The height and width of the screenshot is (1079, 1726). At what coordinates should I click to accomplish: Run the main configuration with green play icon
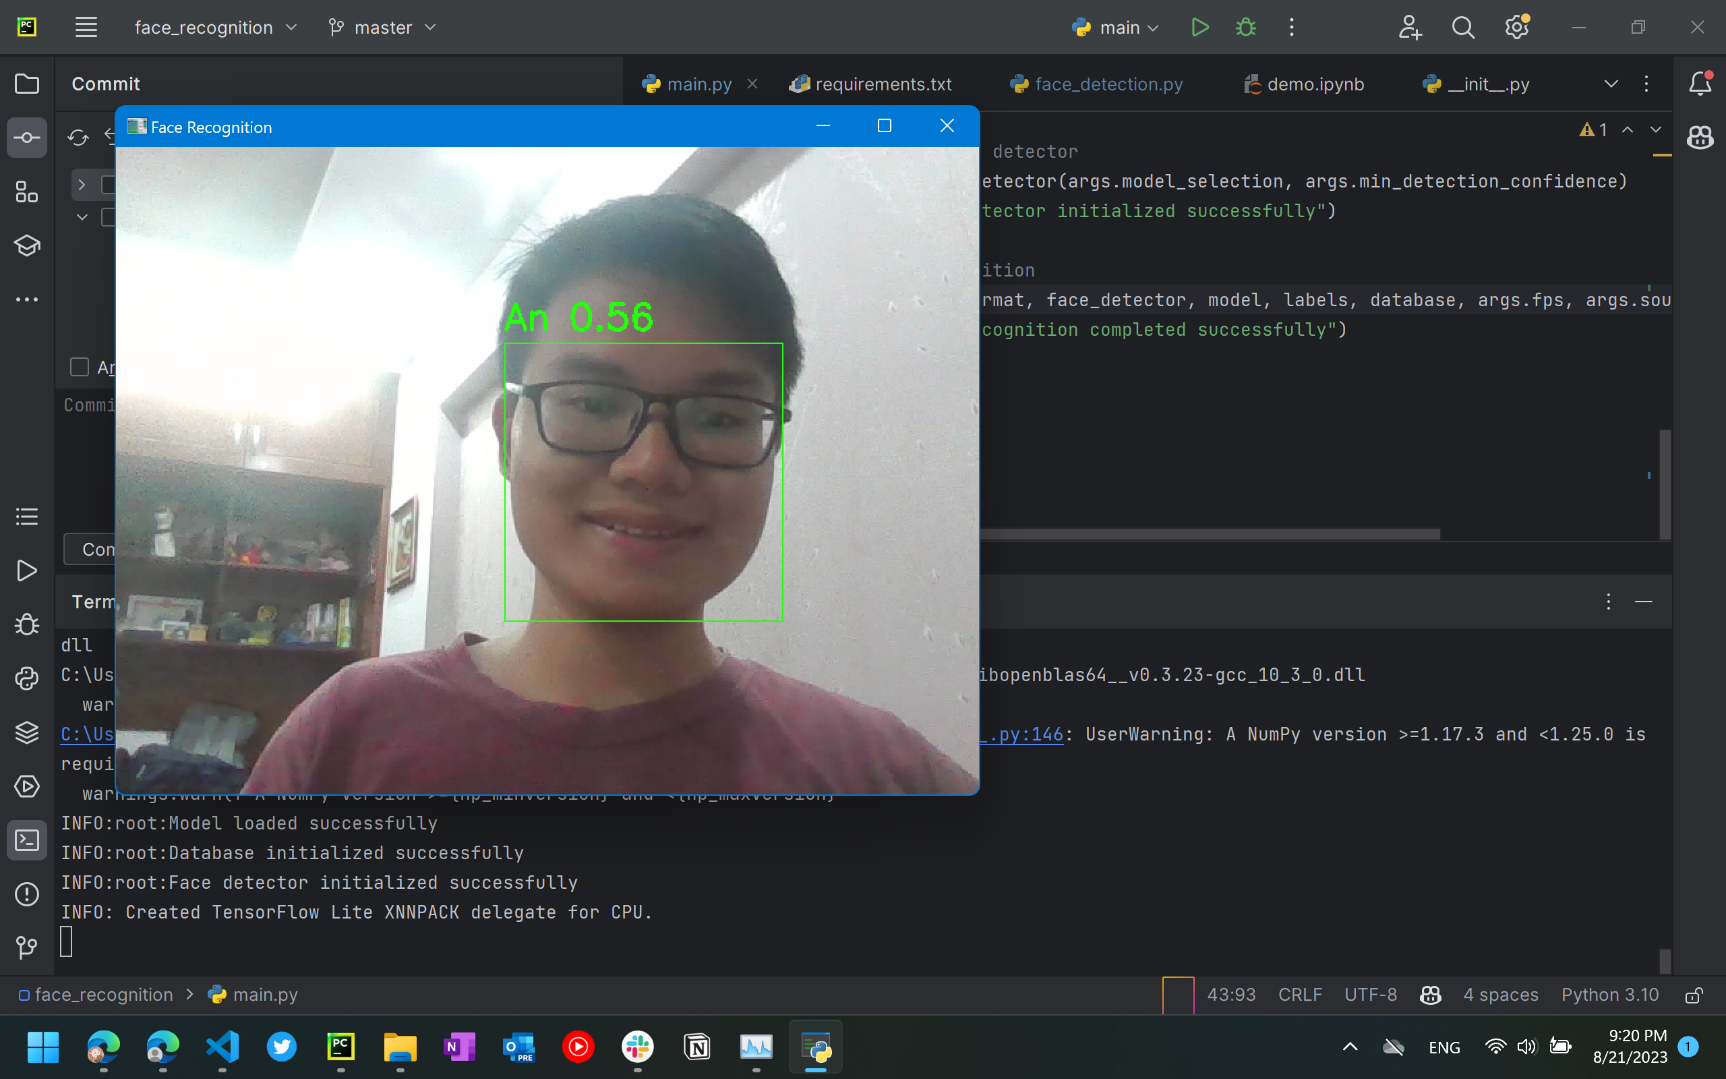tap(1200, 27)
